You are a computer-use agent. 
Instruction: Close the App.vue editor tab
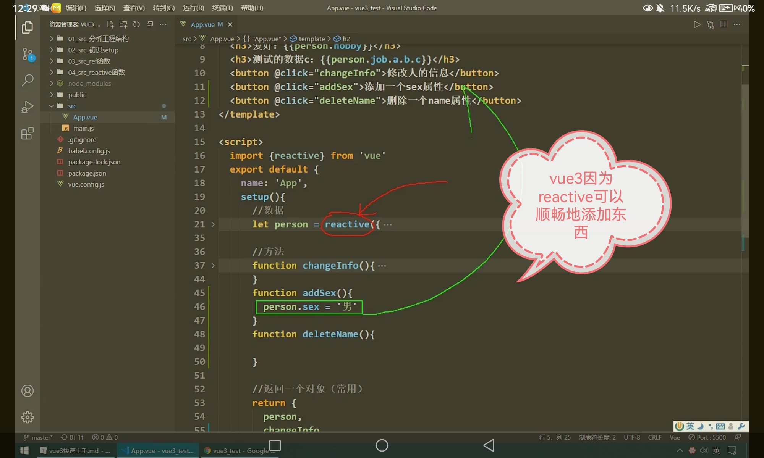[230, 24]
